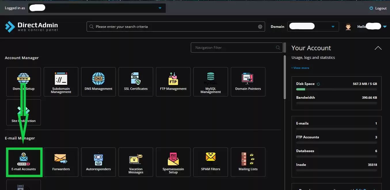
Task: Open Domain Pointers tile
Action: point(248,82)
